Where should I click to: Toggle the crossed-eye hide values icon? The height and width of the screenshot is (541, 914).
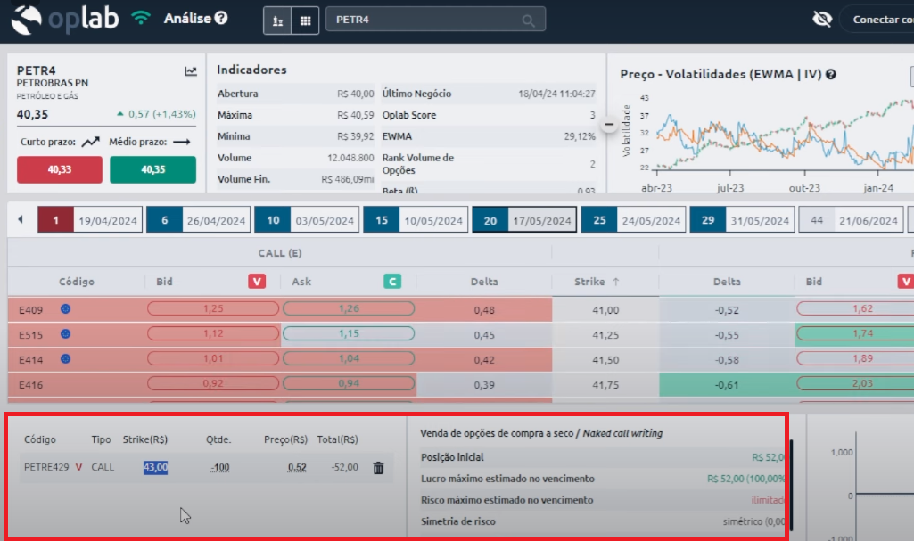tap(822, 20)
